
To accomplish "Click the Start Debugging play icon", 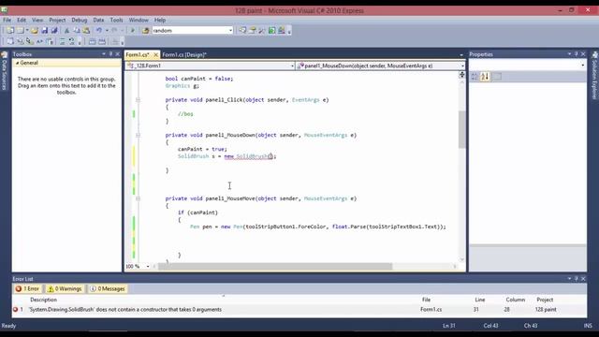I will point(133,31).
